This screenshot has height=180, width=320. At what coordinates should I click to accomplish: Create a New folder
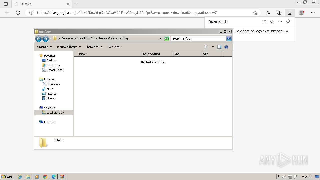click(114, 47)
